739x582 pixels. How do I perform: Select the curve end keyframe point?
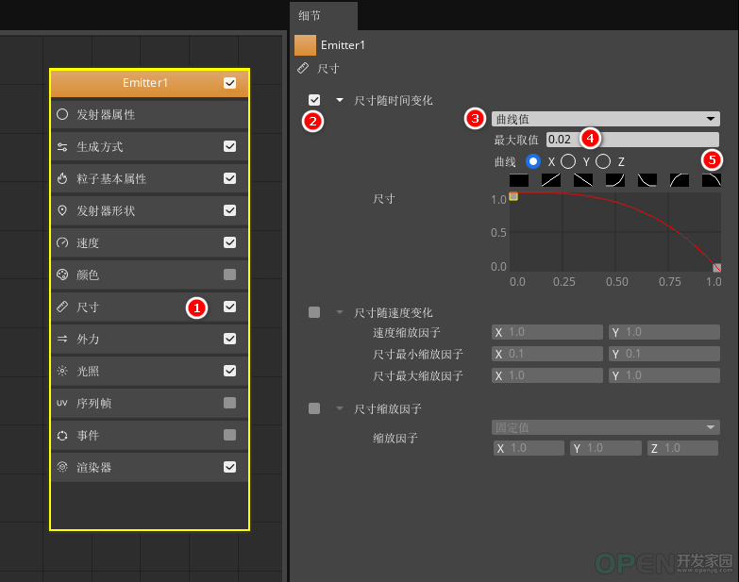tap(717, 268)
